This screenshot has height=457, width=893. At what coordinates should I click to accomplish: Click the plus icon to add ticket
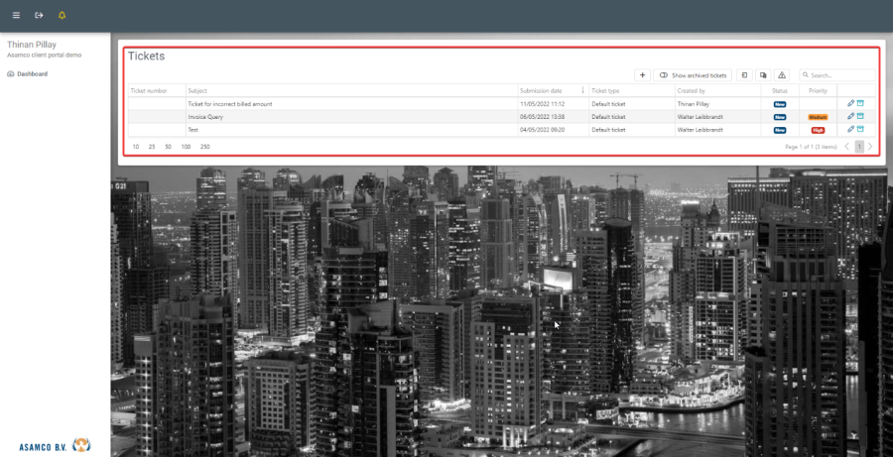[643, 75]
